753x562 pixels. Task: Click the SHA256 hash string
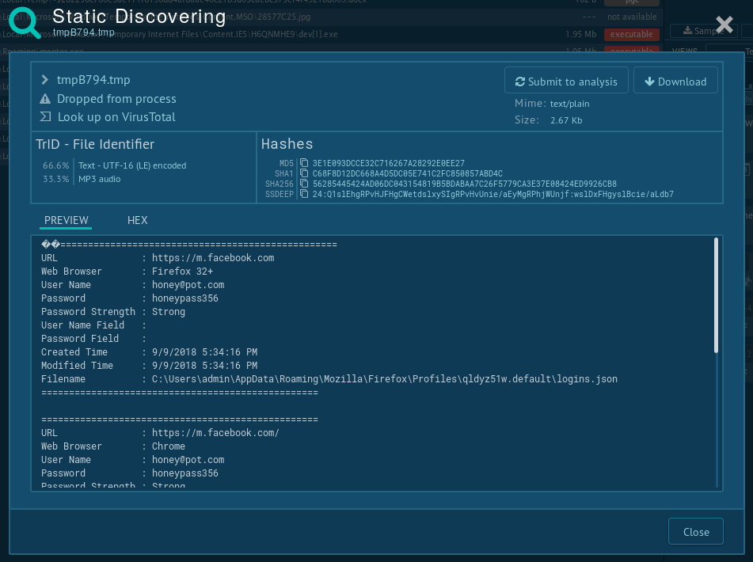pyautogui.click(x=464, y=184)
